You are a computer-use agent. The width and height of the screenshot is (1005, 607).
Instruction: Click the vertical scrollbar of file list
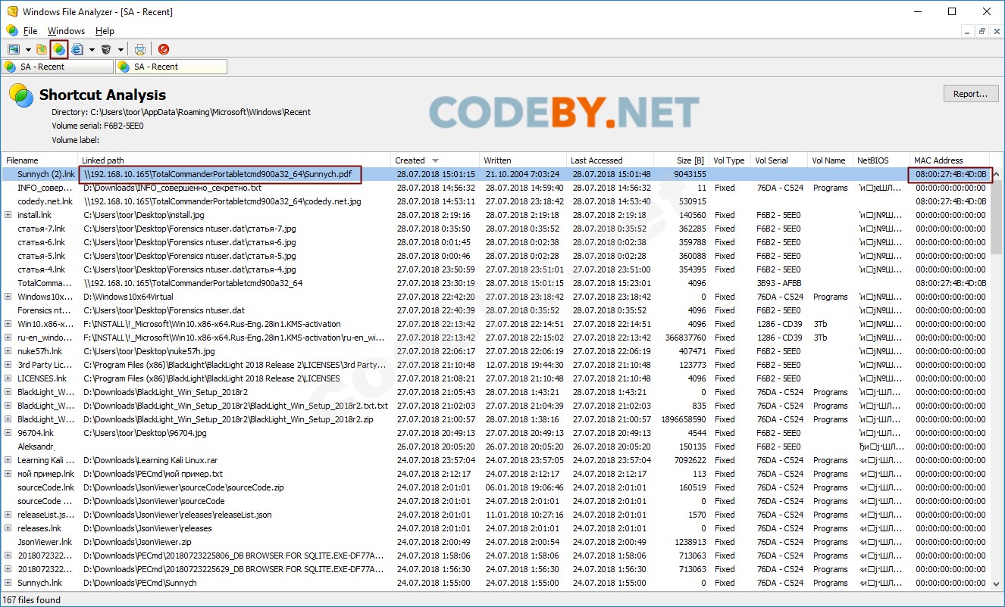click(997, 378)
